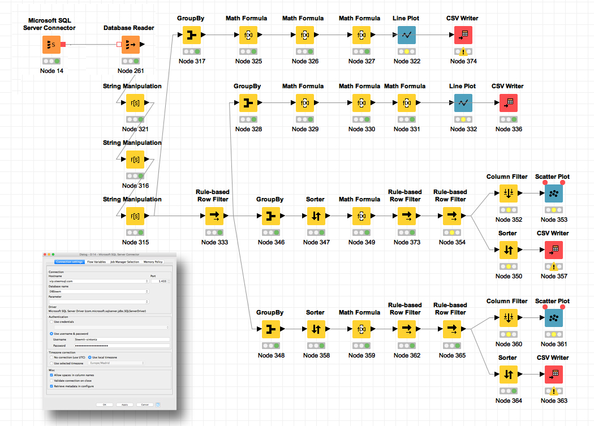Viewport: 594px width, 426px height.
Task: Select String Manipulation node 315
Action: [x=135, y=216]
